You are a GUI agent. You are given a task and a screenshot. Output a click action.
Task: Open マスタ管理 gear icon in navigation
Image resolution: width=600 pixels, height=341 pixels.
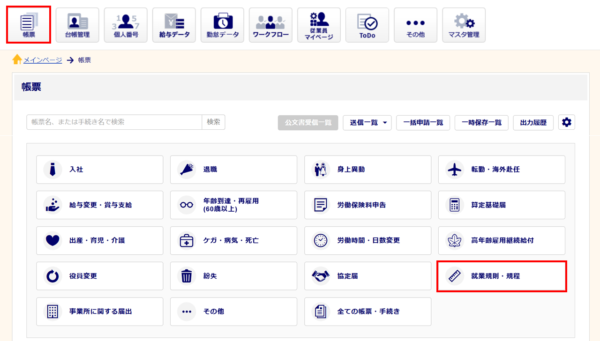coord(464,25)
